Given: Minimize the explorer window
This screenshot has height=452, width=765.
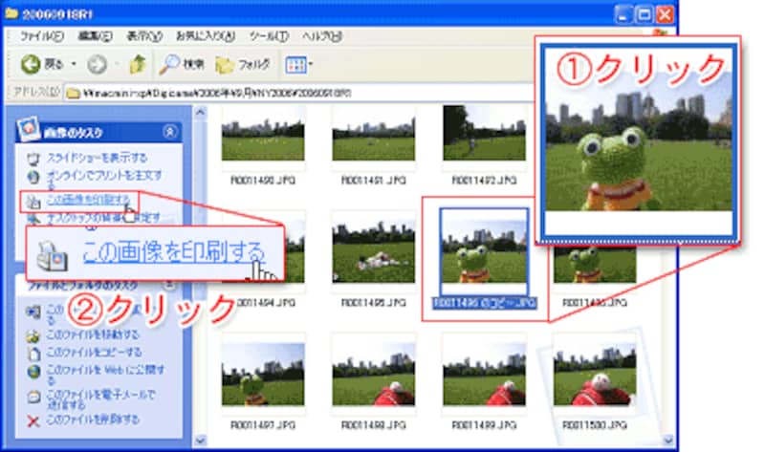Looking at the screenshot, I should [623, 14].
